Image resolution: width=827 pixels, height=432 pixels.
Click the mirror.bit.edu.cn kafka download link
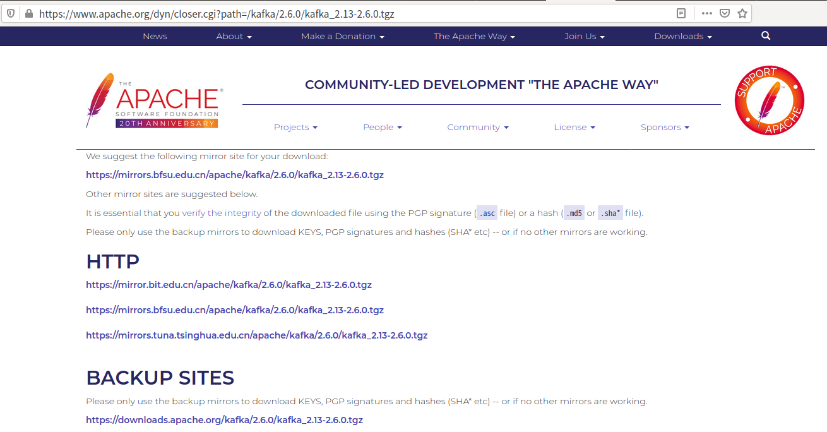click(x=229, y=285)
